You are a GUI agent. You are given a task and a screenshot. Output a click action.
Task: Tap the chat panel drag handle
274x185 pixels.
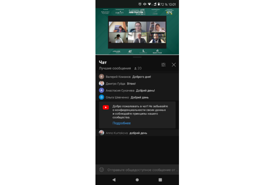click(x=137, y=57)
